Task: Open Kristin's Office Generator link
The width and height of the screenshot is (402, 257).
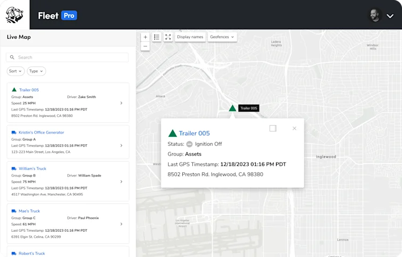Action: (x=41, y=133)
